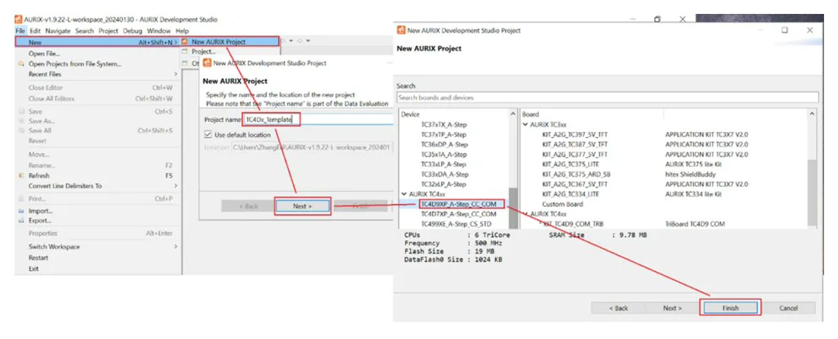The image size is (838, 339).
Task: Click the Open Projects from File System icon
Action: click(21, 64)
